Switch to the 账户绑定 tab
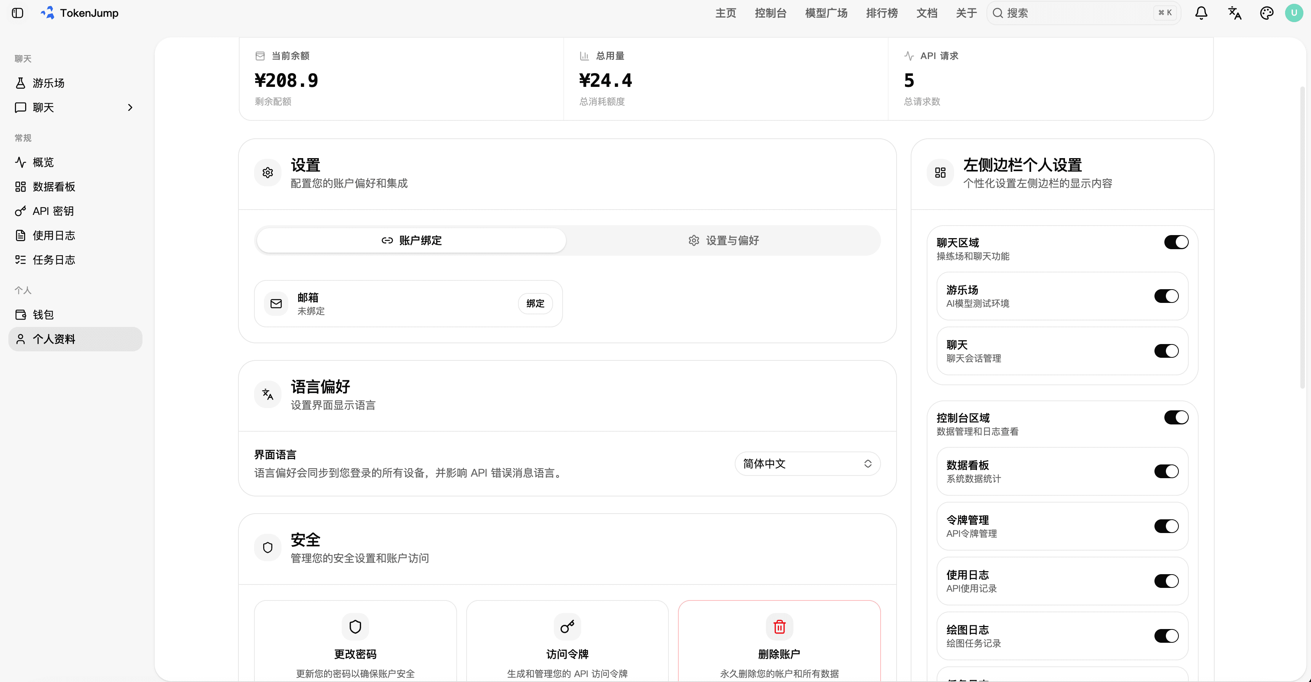Screen dimensions: 1311x682 [x=411, y=240]
